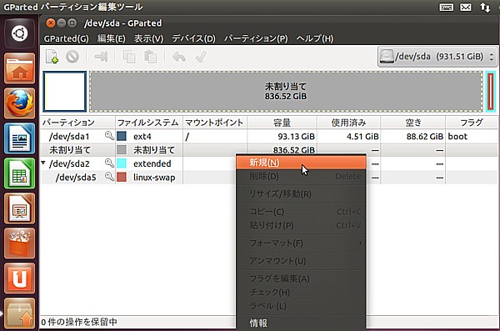The height and width of the screenshot is (331, 500).
Task: Select the unallocated 836.52 GiB graphical block
Action: click(x=286, y=91)
